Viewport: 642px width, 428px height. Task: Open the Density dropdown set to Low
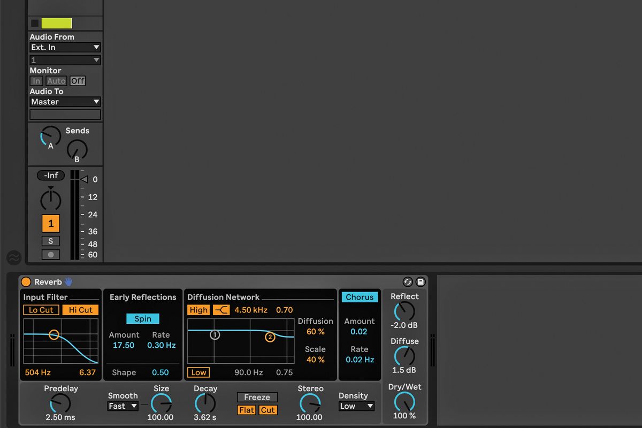[x=356, y=406]
